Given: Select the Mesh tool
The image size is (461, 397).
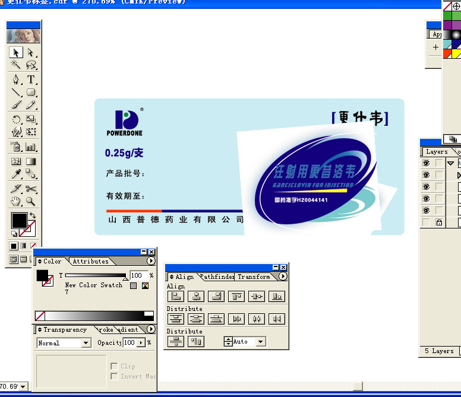Looking at the screenshot, I should coord(16,161).
